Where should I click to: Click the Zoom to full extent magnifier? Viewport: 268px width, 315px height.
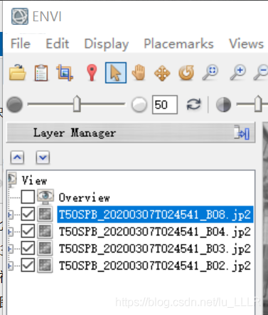[210, 72]
